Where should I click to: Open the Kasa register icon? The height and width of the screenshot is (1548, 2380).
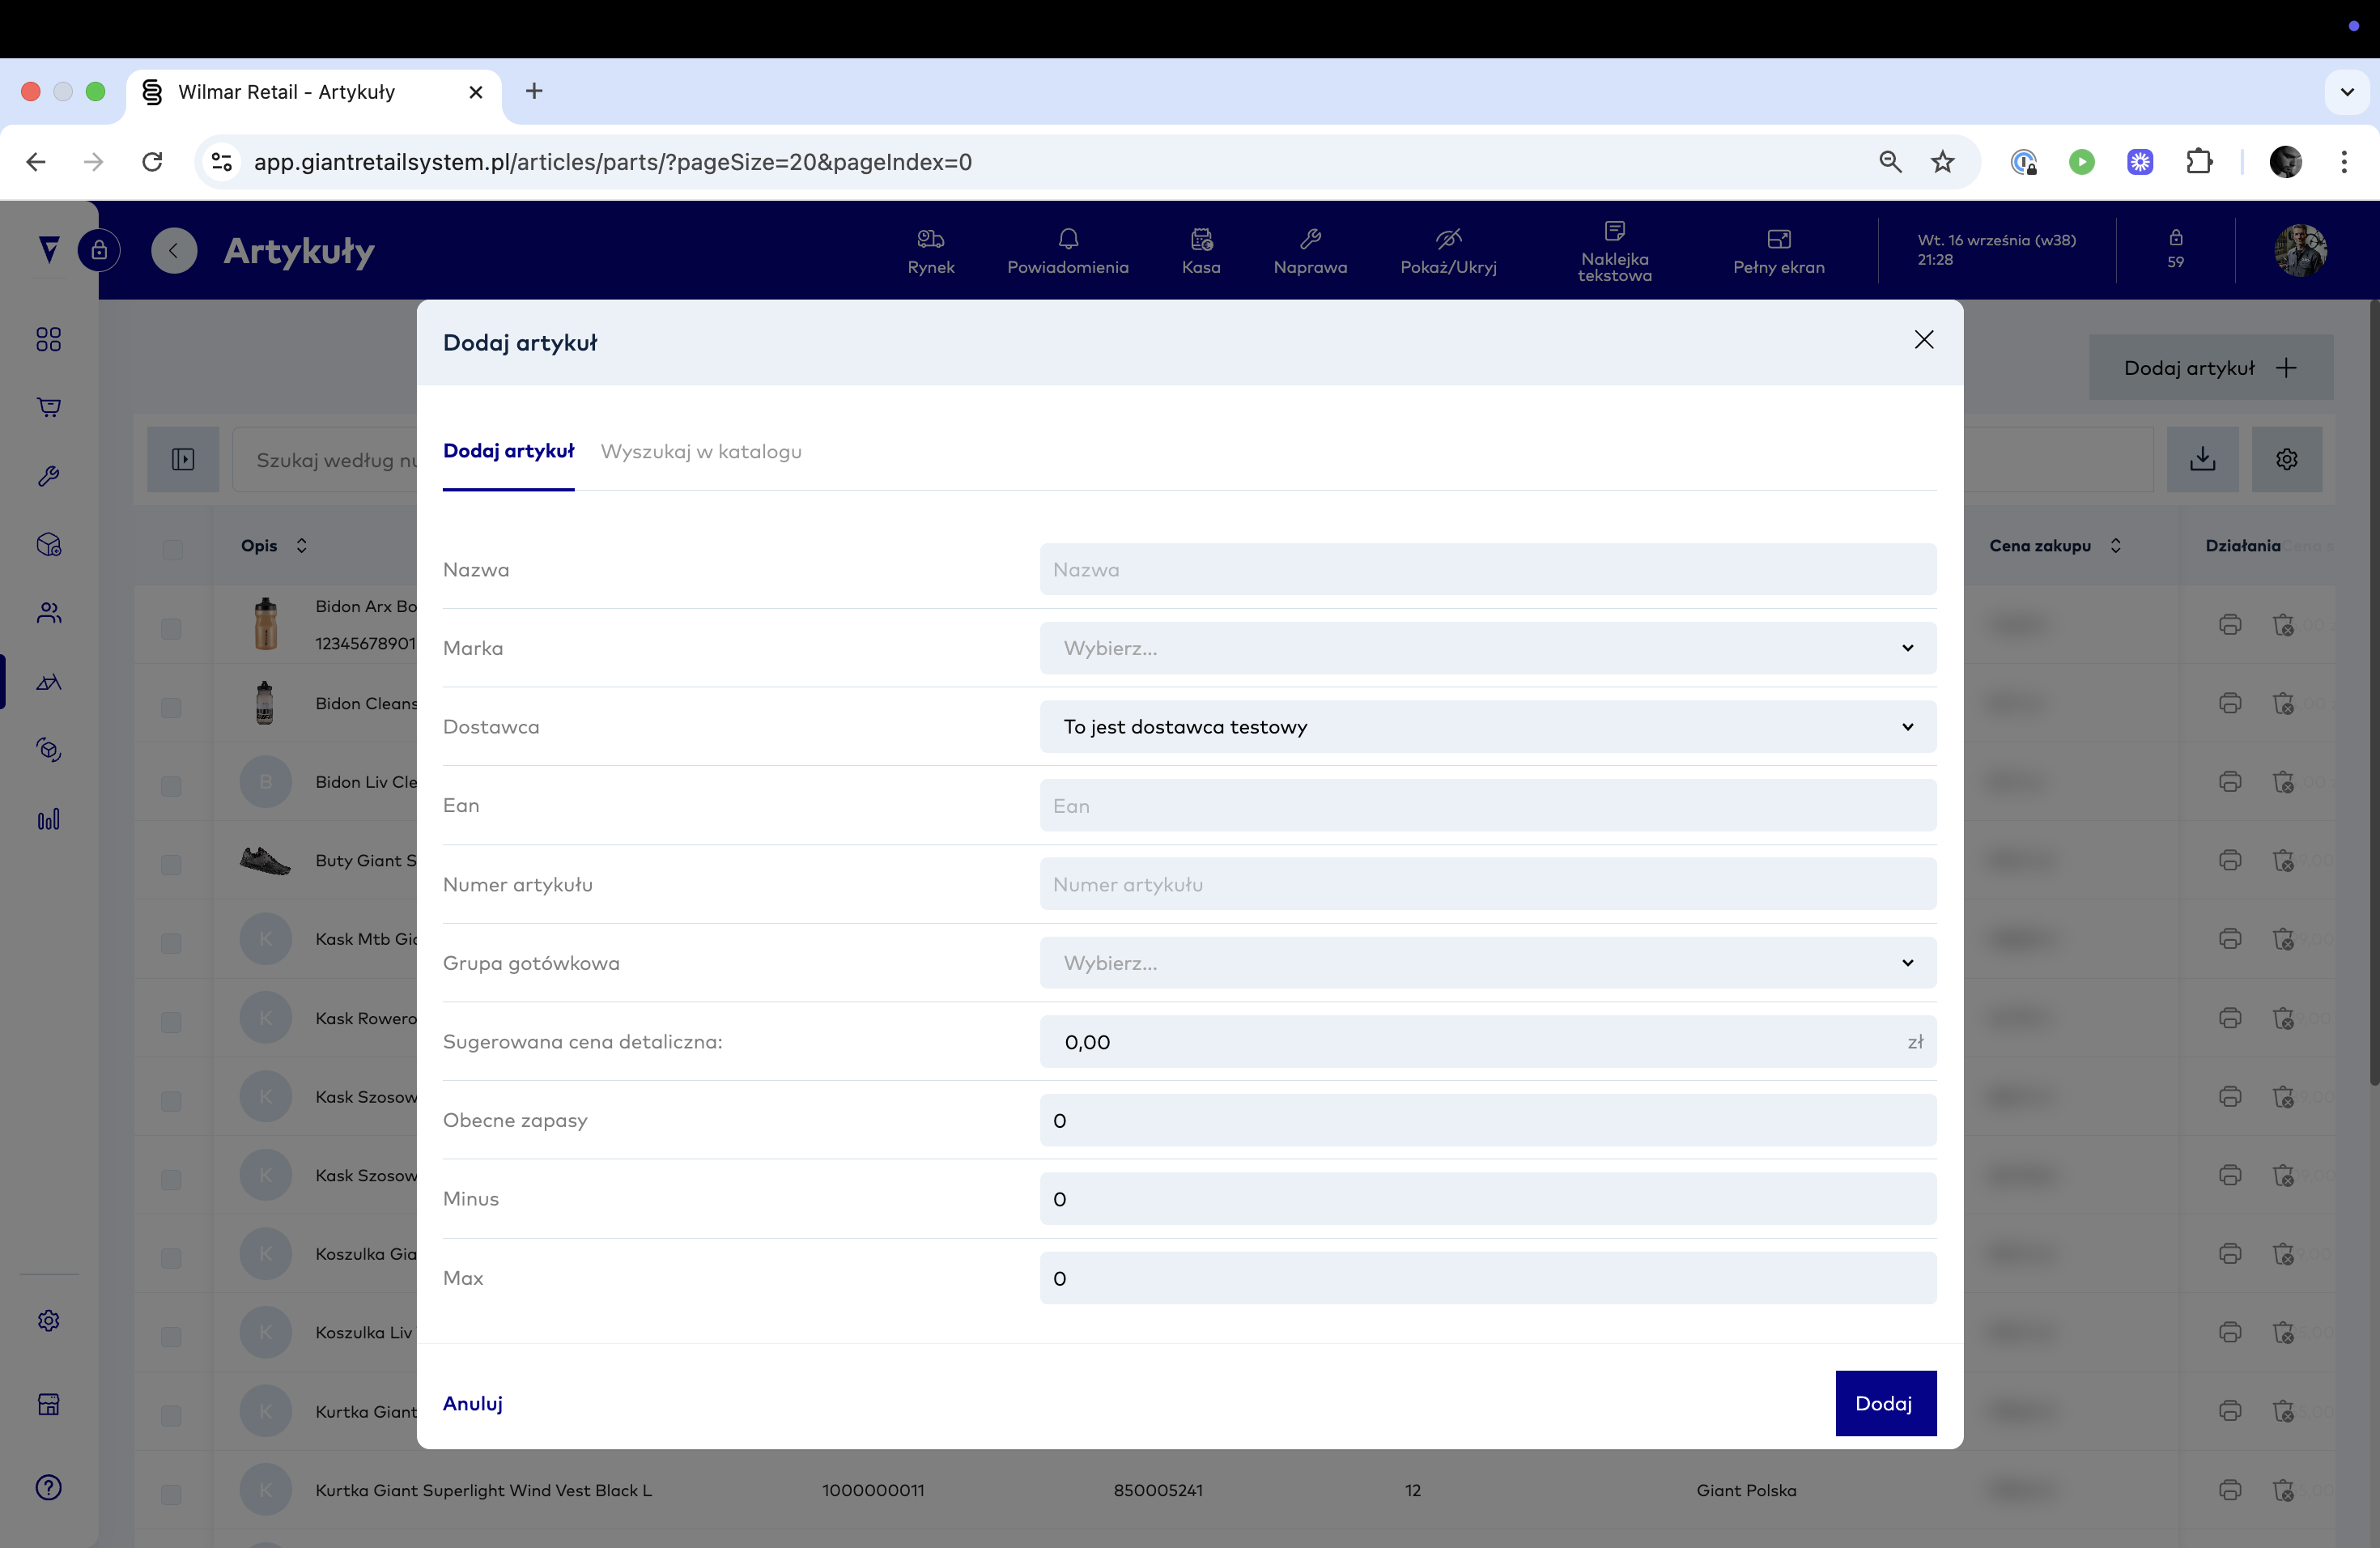(1200, 250)
